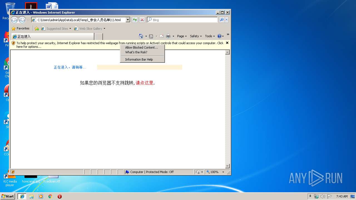The width and height of the screenshot is (356, 200).
Task: Click the Bing search box
Action: 184,20
